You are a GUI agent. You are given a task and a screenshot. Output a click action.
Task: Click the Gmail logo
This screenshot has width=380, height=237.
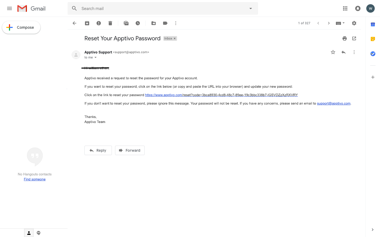tap(31, 8)
